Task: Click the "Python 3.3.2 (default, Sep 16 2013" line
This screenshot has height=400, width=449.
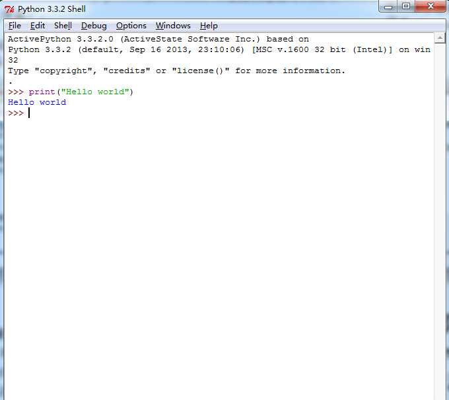Action: pos(219,49)
